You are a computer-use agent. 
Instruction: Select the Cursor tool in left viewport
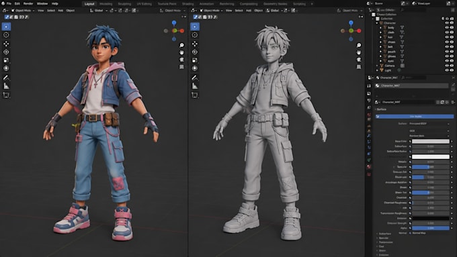point(6,35)
